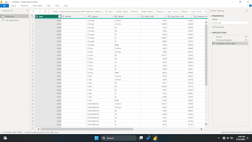Image resolution: width=252 pixels, height=142 pixels.
Task: Open Avg_Price_EUR column filter dropdown
Action: pyautogui.click(x=192, y=16)
